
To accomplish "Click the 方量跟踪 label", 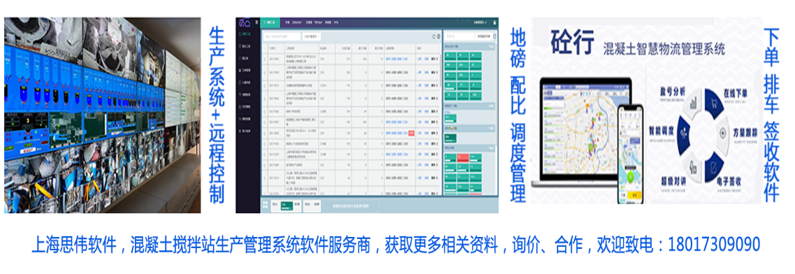I will tap(745, 133).
